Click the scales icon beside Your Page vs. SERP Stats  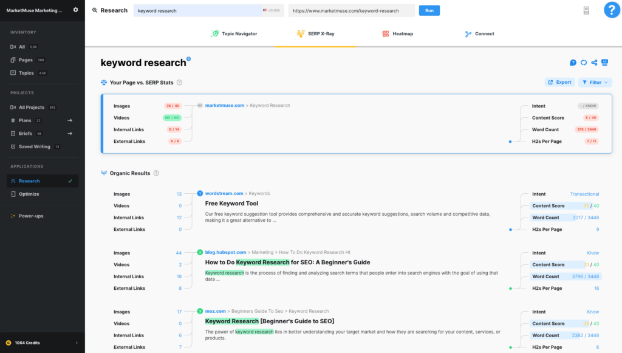pyautogui.click(x=104, y=83)
